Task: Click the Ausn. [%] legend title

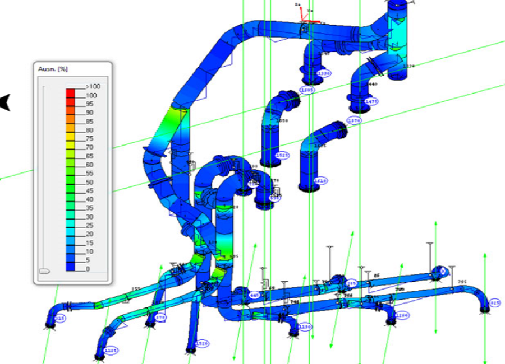Action: [53, 69]
